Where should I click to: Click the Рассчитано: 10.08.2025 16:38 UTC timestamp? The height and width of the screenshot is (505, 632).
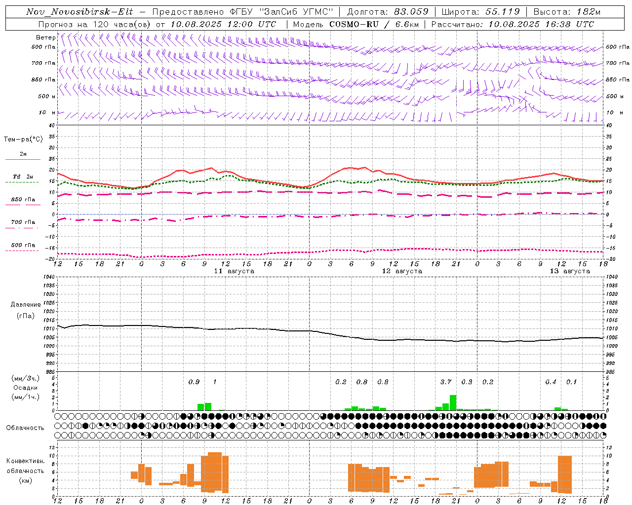coord(513,24)
